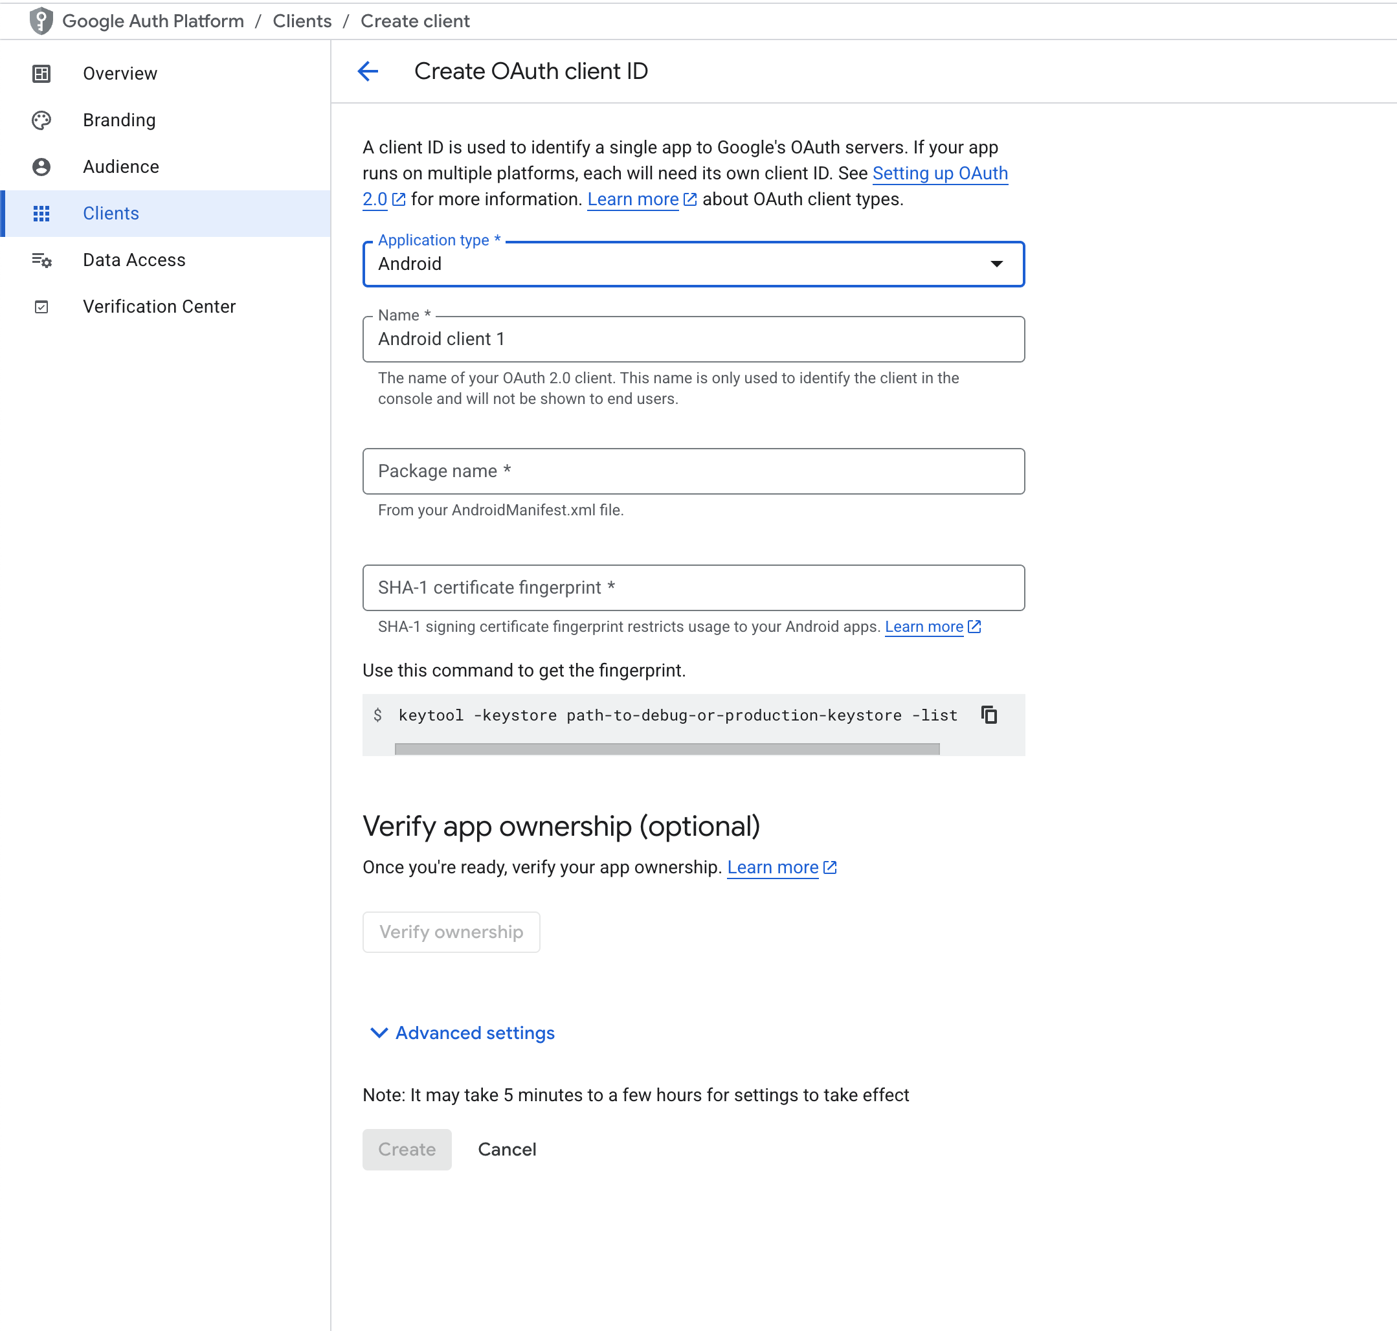Open Data Access in the sidebar

point(165,260)
